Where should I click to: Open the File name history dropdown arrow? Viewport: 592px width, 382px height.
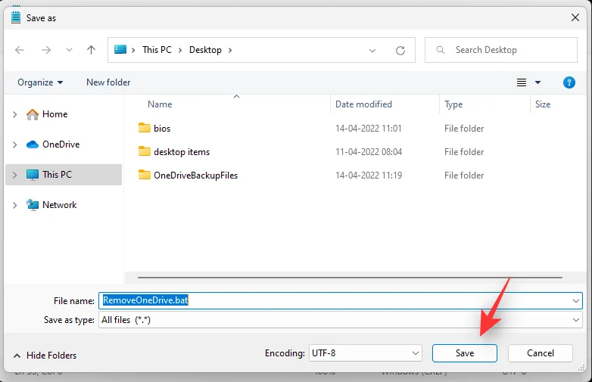coord(576,300)
